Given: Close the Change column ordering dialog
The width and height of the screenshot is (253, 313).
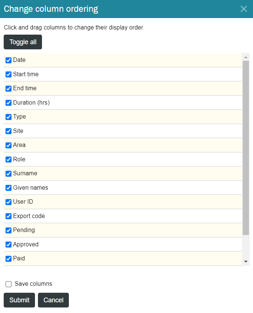Looking at the screenshot, I should pyautogui.click(x=244, y=9).
